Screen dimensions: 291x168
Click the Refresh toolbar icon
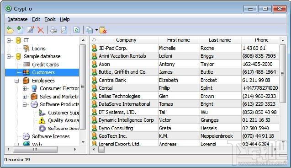pos(76,30)
